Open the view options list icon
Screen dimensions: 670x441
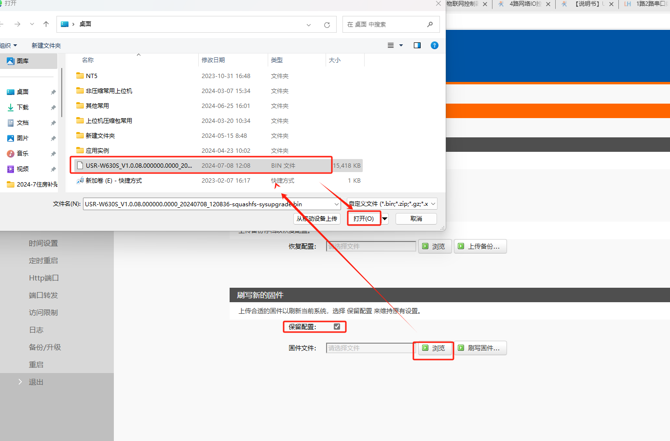point(391,45)
